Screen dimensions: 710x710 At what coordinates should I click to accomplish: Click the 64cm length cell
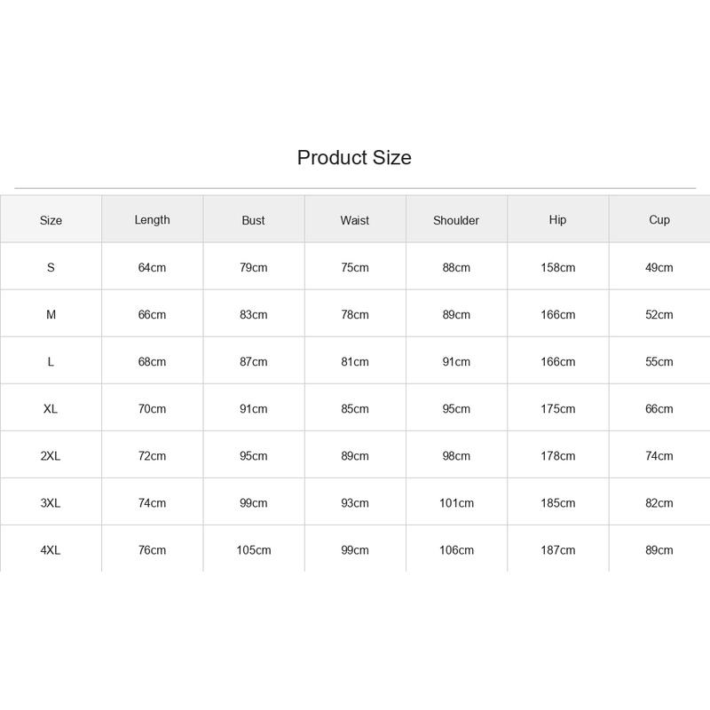pyautogui.click(x=152, y=267)
